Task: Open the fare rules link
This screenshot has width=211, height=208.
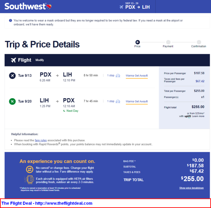Action: click(x=41, y=140)
